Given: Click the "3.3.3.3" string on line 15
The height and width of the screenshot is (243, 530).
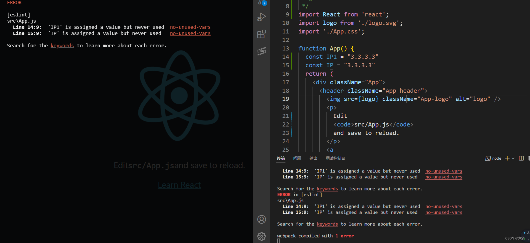Looking at the screenshot, I should (x=360, y=65).
